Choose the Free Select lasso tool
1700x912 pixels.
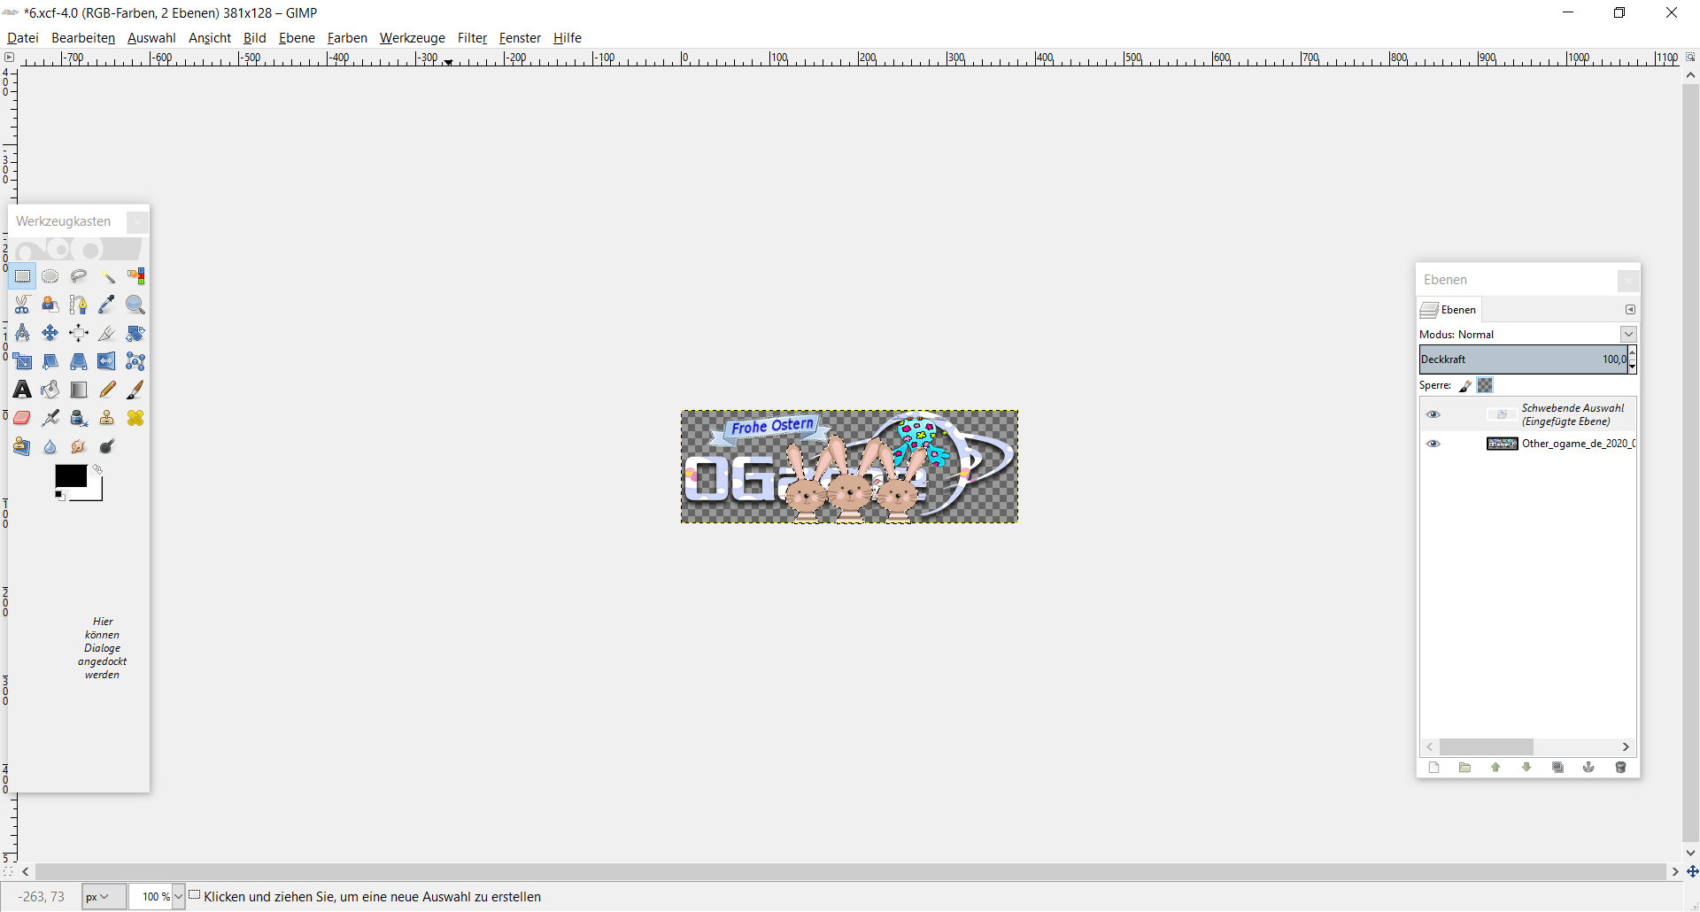click(79, 276)
